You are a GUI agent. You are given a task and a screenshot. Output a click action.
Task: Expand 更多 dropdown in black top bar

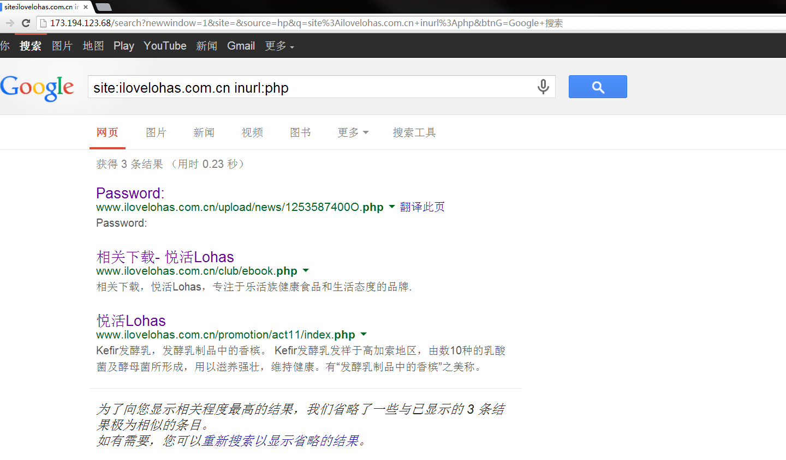click(279, 46)
